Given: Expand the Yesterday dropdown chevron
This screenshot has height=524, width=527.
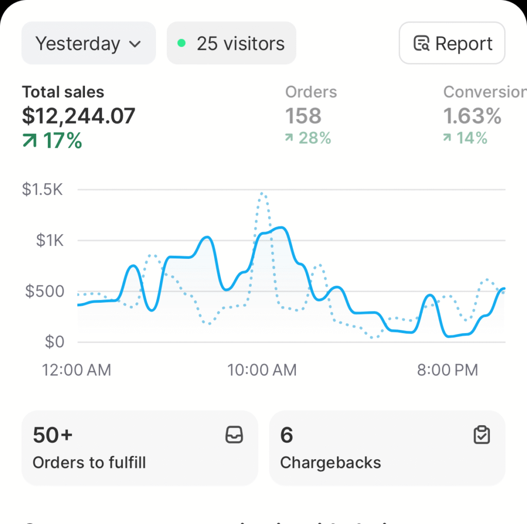Looking at the screenshot, I should click(135, 44).
